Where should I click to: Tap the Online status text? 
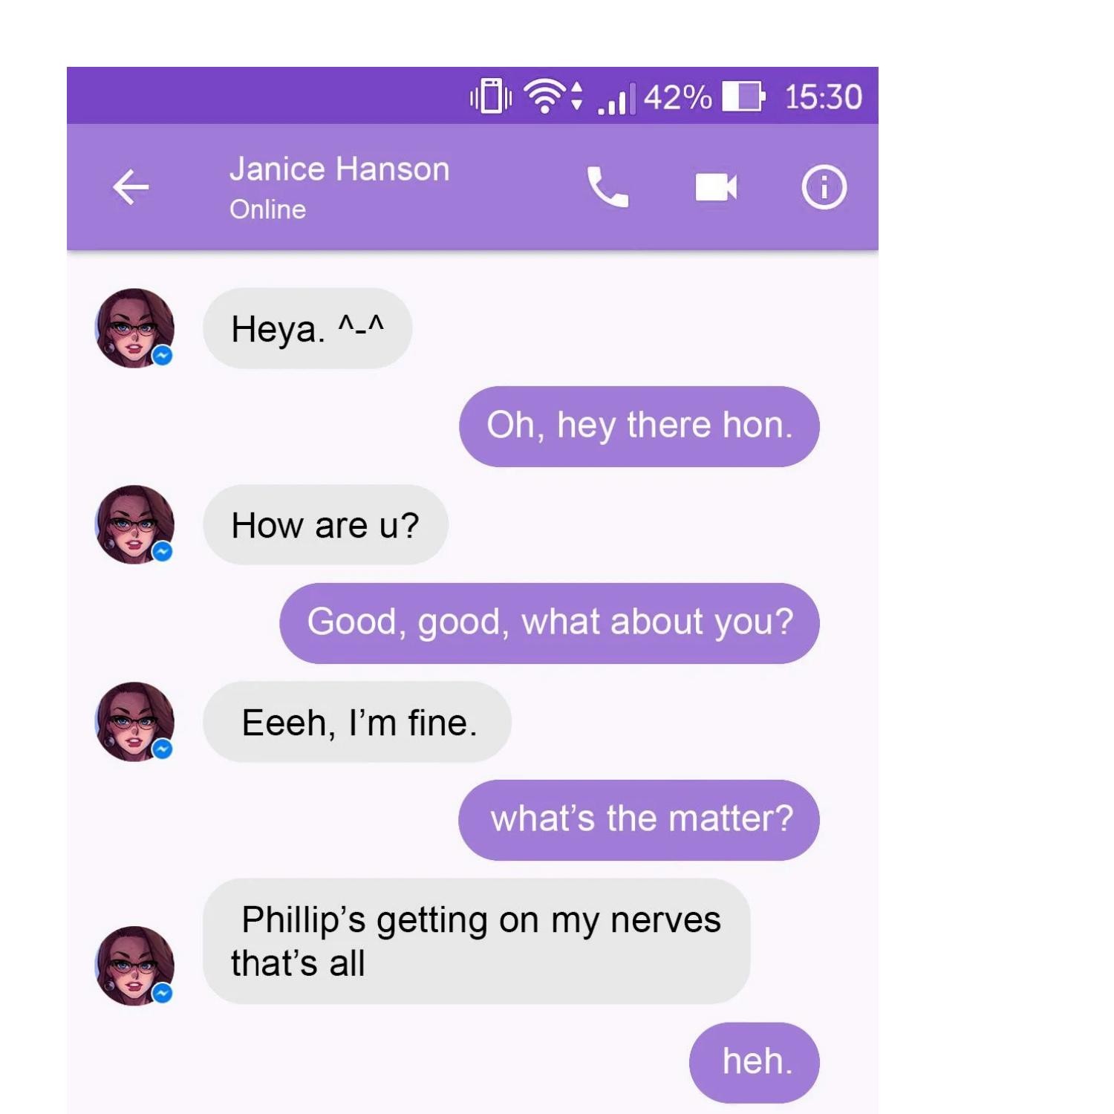pos(267,209)
